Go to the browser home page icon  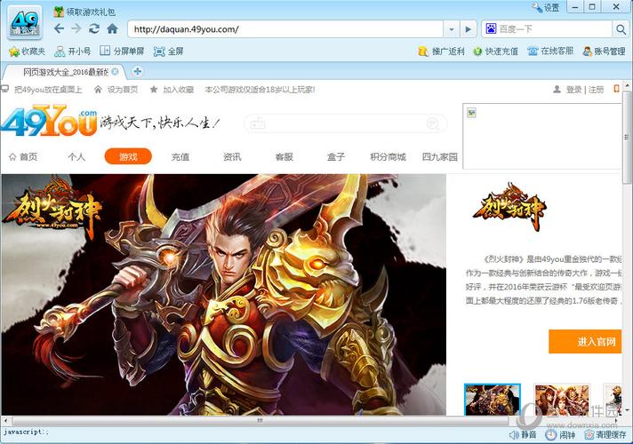pos(112,29)
